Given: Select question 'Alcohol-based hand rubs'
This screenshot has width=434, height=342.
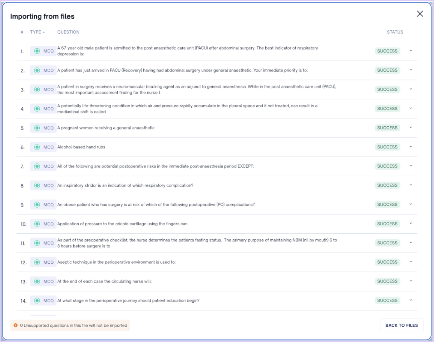Looking at the screenshot, I should tap(81, 147).
